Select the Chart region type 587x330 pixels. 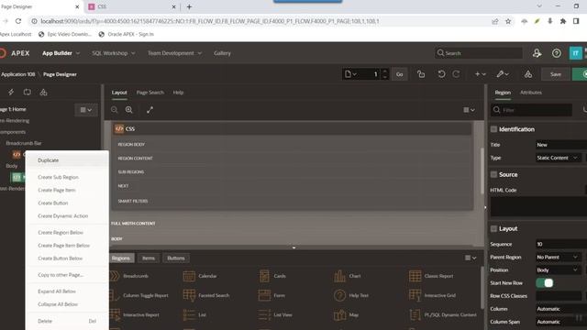pyautogui.click(x=347, y=276)
